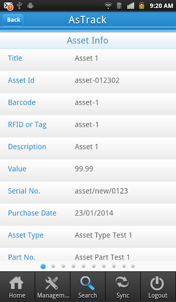Tap the Home house icon
The width and height of the screenshot is (176, 302).
pyautogui.click(x=16, y=283)
